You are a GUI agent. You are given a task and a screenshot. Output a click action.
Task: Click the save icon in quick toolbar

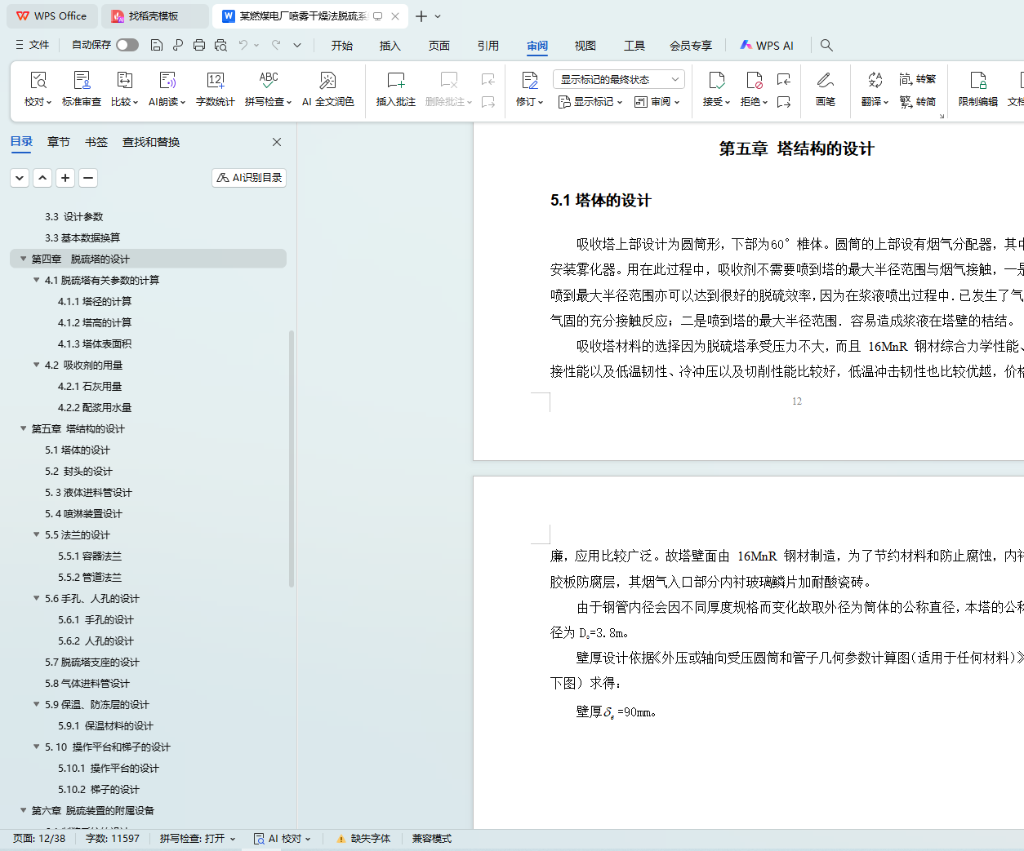click(157, 45)
